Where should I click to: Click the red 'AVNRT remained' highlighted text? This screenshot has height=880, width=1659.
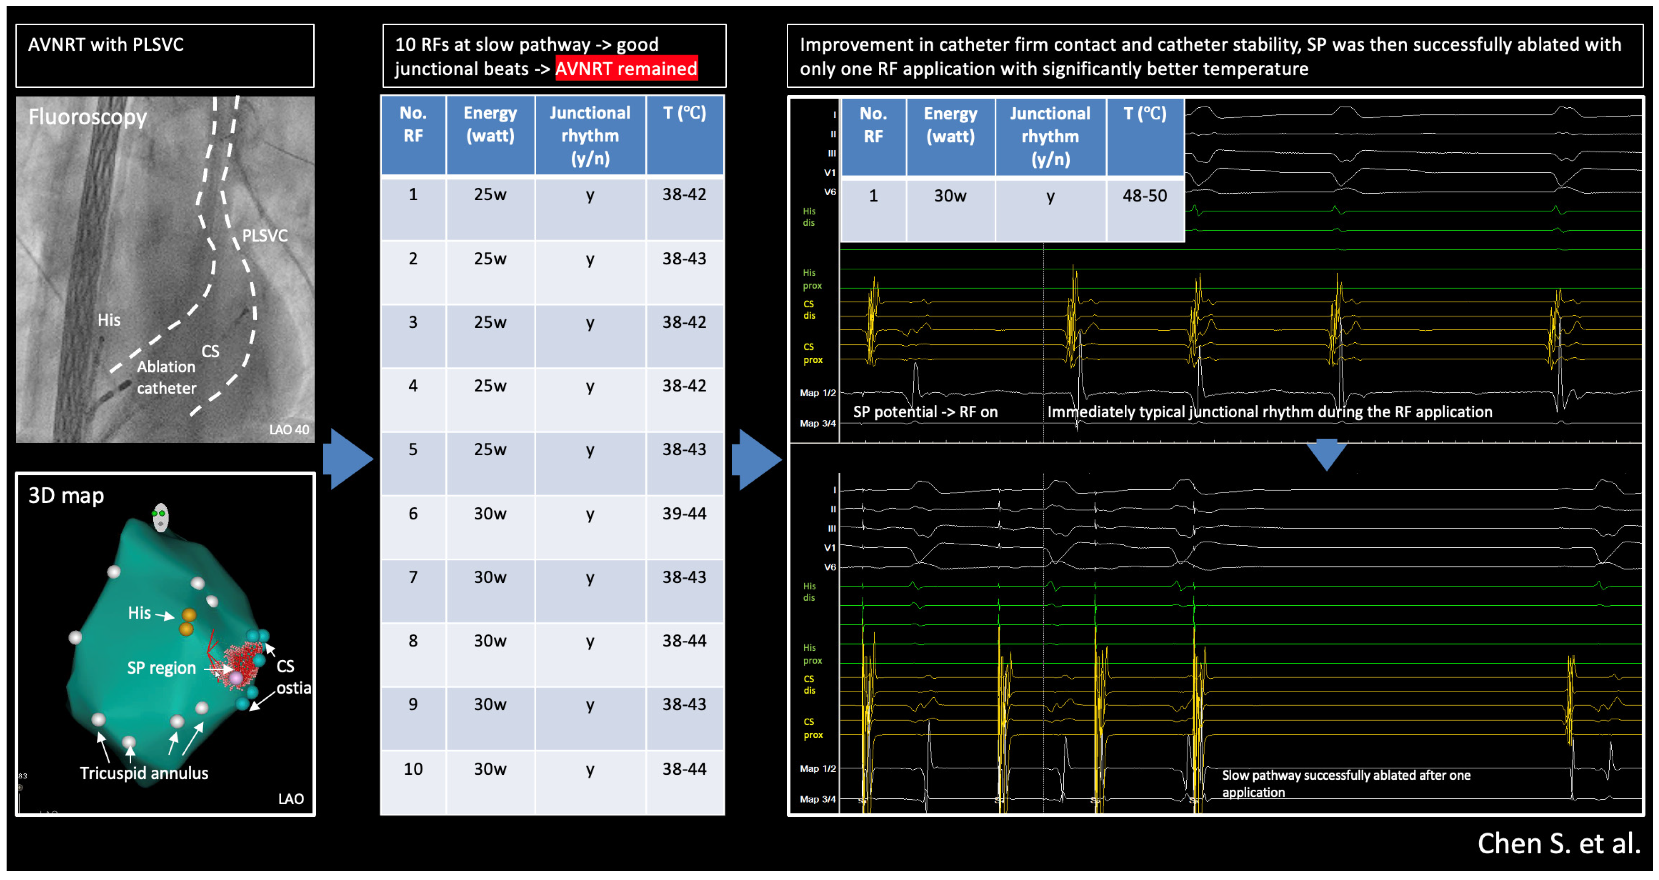click(626, 68)
